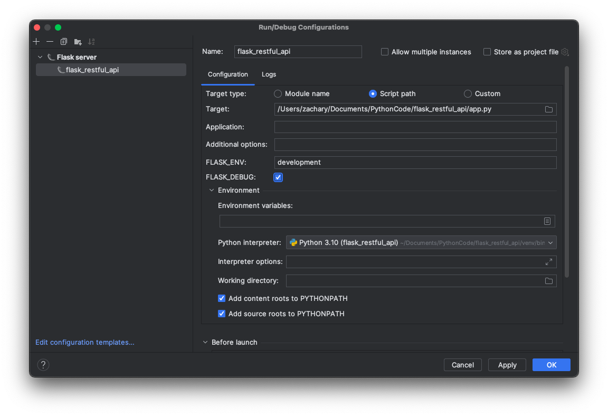The height and width of the screenshot is (416, 608).
Task: Click the Remove Configuration minus icon
Action: coord(50,42)
